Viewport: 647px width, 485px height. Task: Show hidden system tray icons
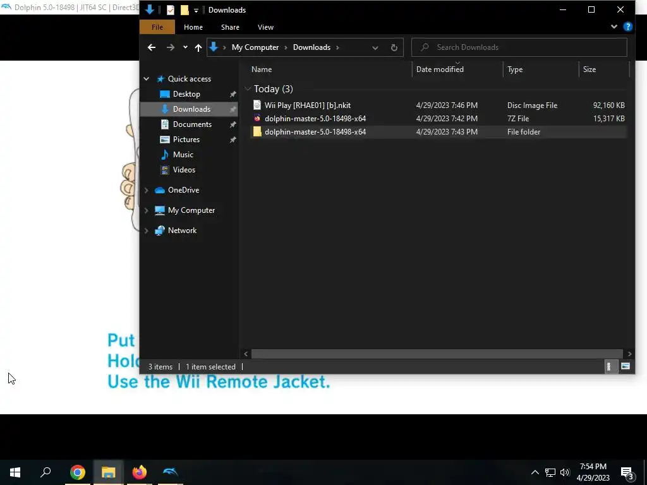[x=535, y=472]
